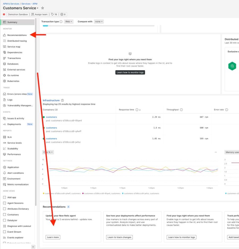239x249 pixels.
Task: Click the Distributed tracing sidebar icon
Action: 5,41
